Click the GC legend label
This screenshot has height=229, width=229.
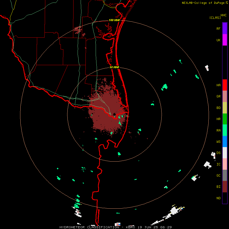coord(218,175)
